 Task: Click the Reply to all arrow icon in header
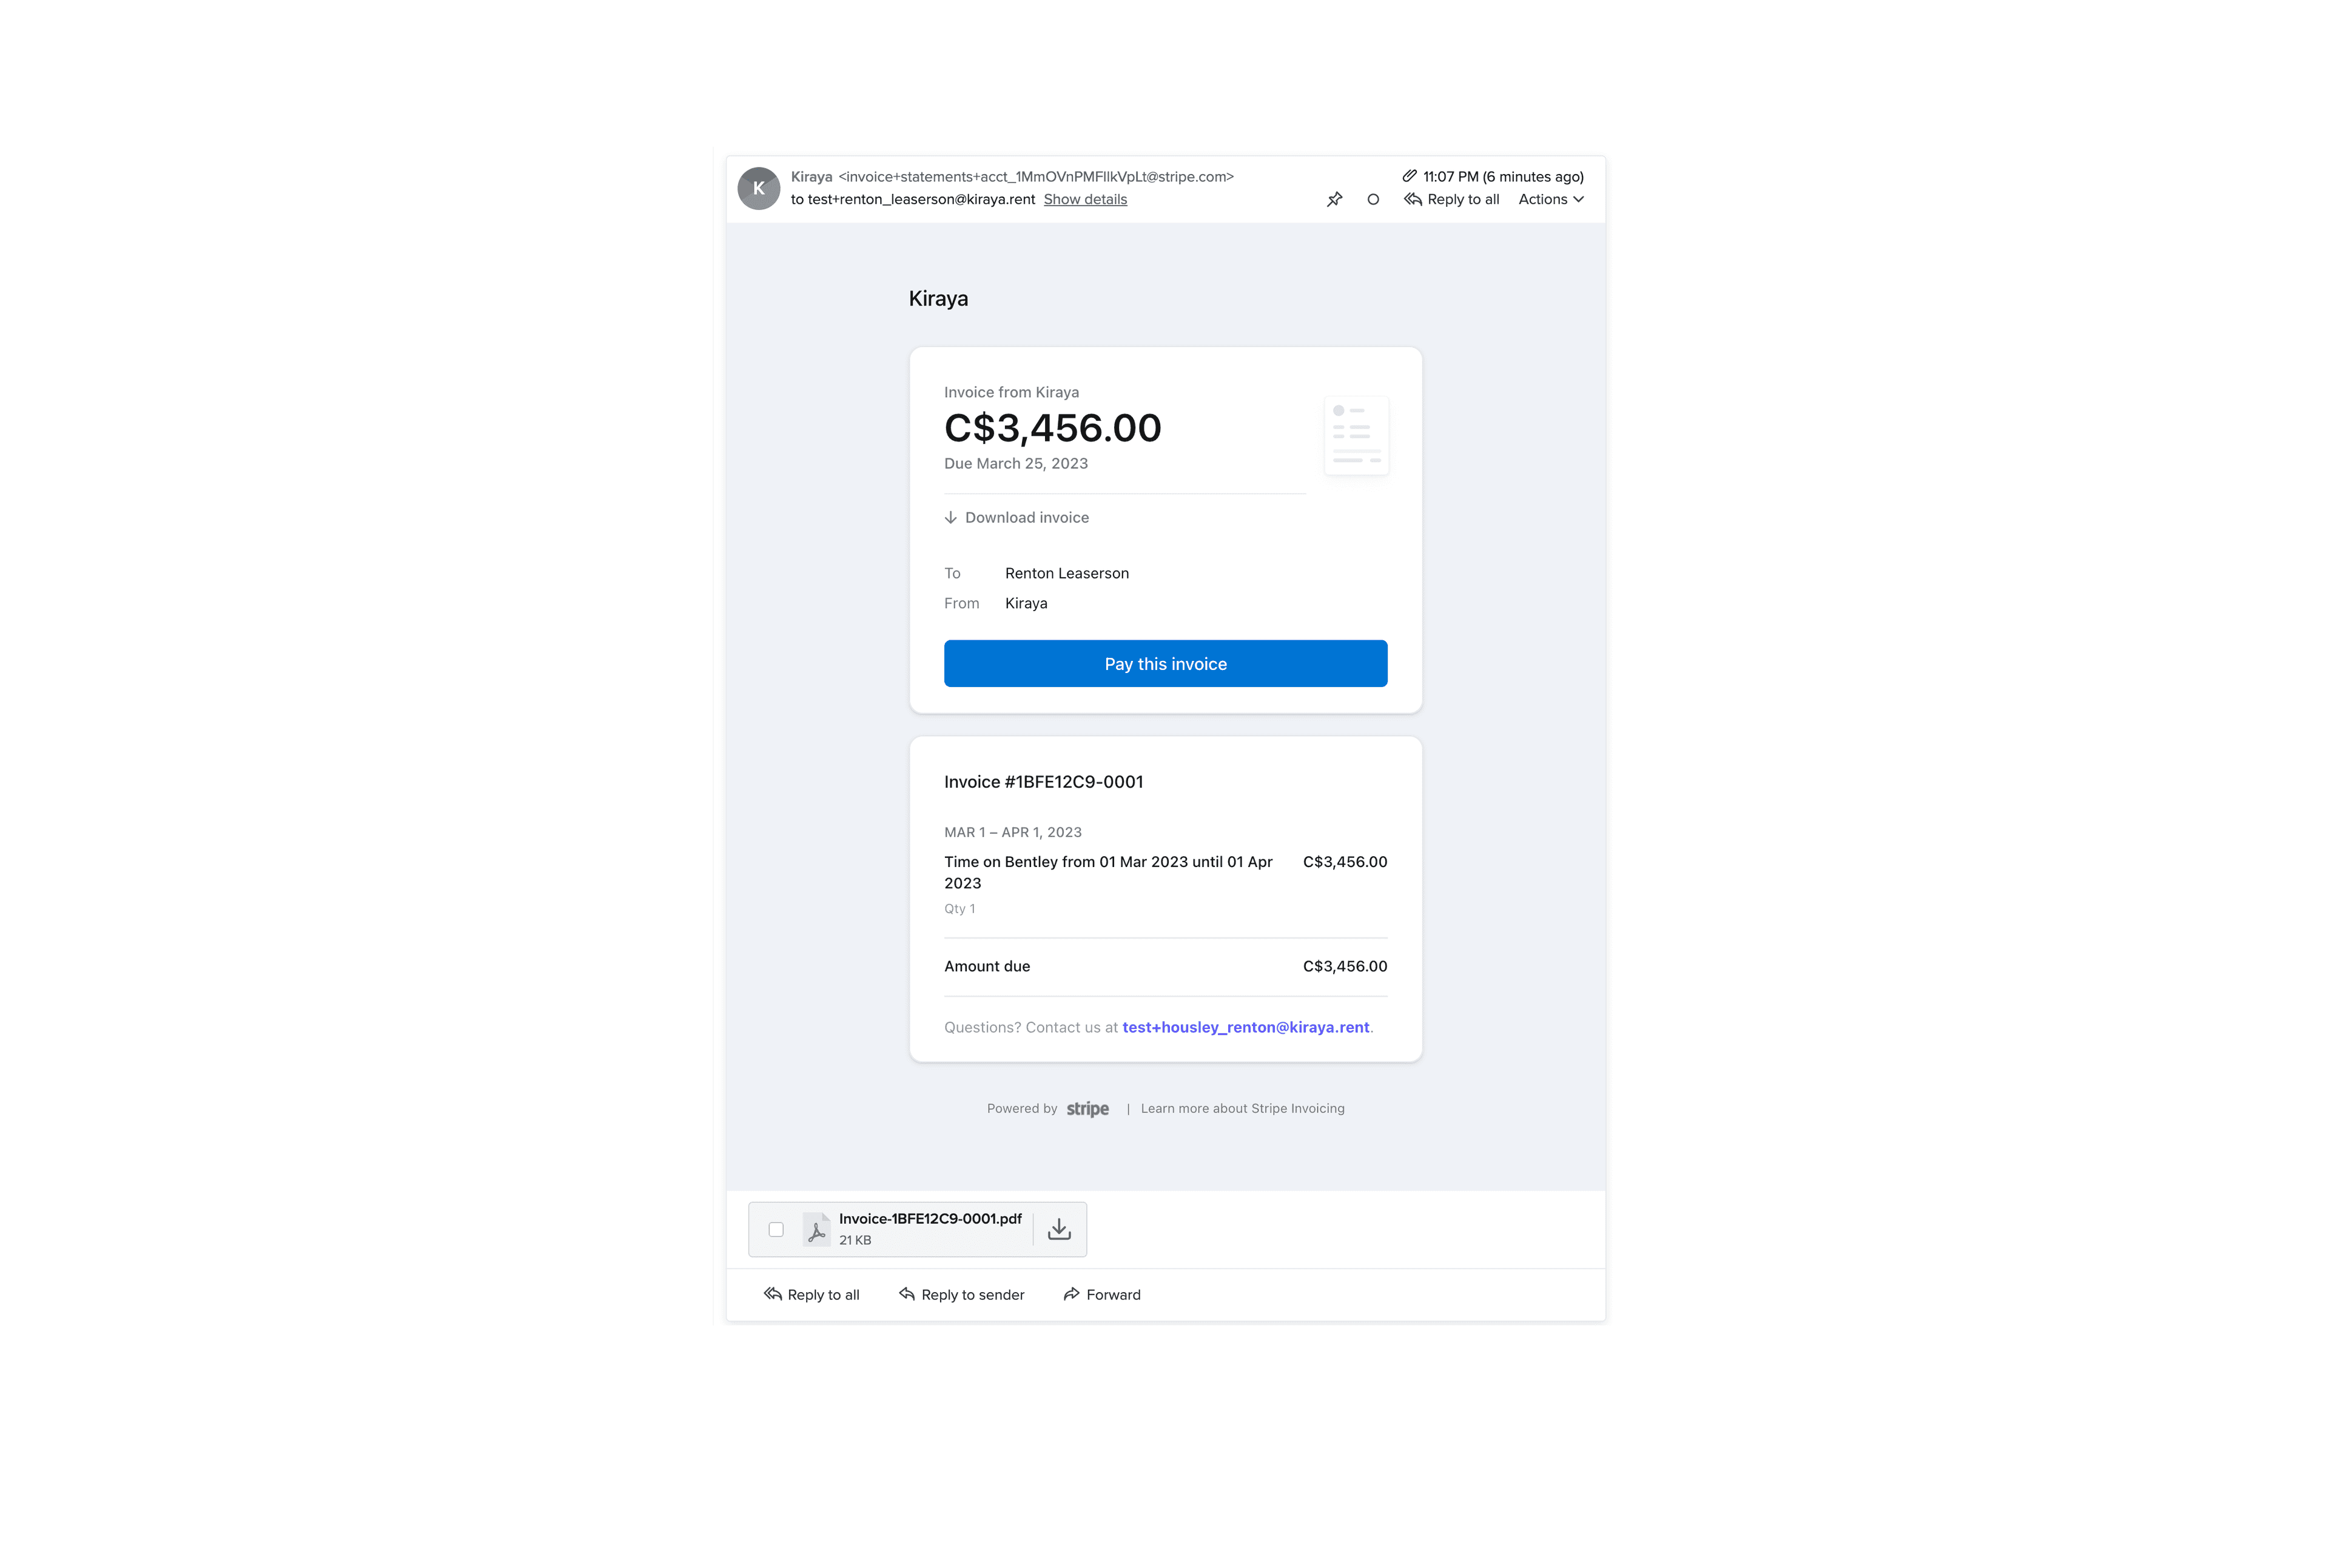tap(1412, 199)
